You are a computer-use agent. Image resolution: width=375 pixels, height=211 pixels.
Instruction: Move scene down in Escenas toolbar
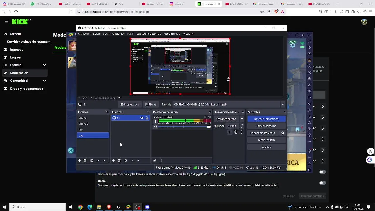point(104,161)
